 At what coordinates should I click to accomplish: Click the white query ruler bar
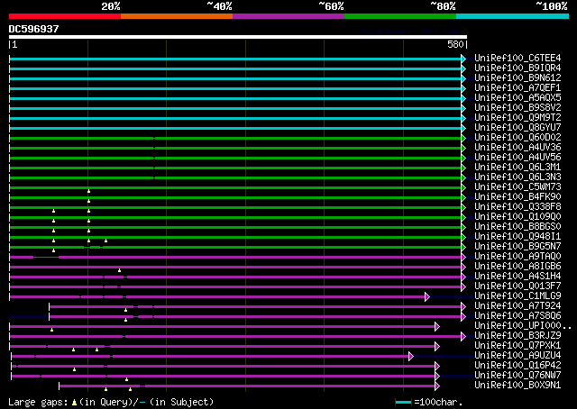pos(237,37)
